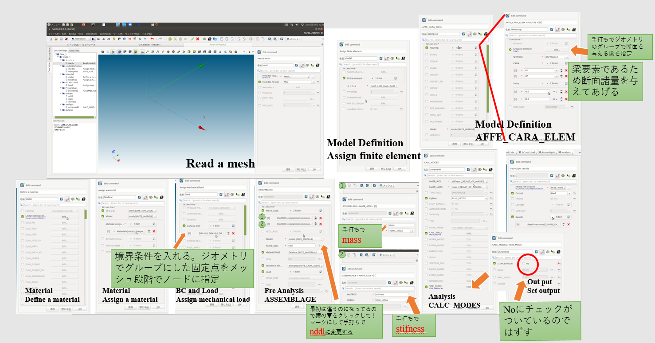Expand the Output folder in data tree

pyautogui.click(x=61, y=110)
